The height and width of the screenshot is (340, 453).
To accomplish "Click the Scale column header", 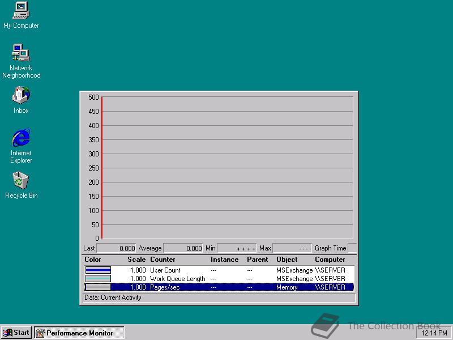I will coord(136,260).
